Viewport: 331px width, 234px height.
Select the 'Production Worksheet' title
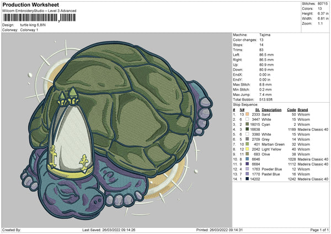[x=31, y=4]
